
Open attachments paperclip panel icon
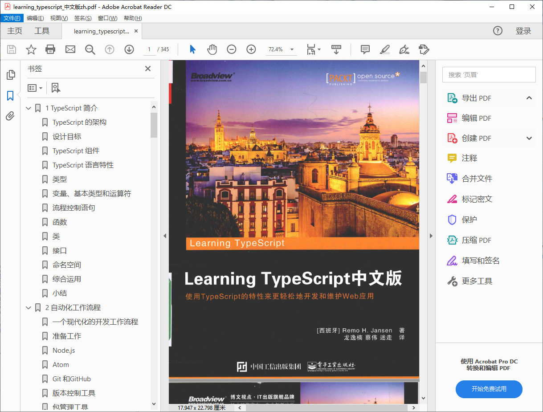(x=10, y=116)
